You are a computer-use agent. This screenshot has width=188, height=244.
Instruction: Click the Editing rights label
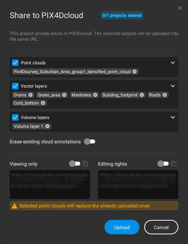pyautogui.click(x=112, y=164)
